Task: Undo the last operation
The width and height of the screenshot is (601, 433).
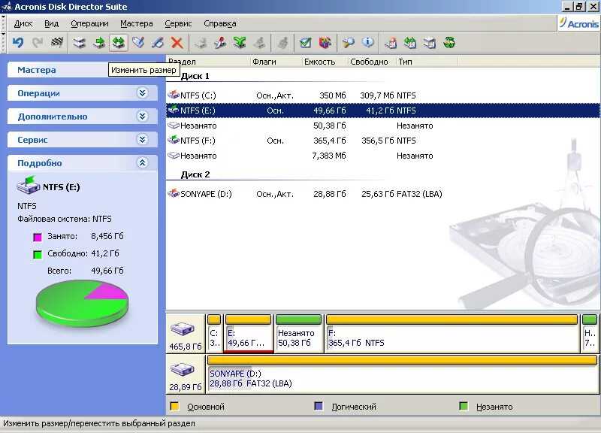Action: click(x=19, y=43)
